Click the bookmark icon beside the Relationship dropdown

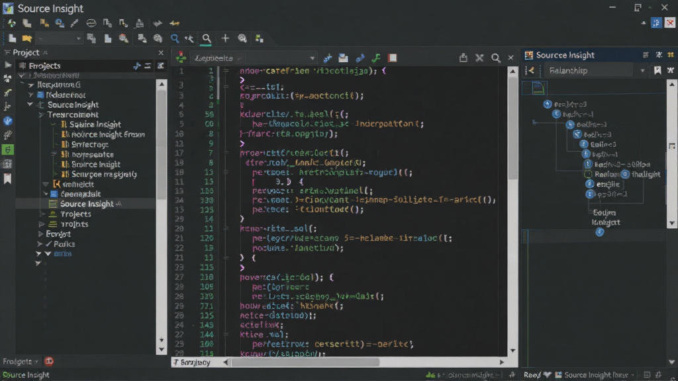pyautogui.click(x=657, y=70)
